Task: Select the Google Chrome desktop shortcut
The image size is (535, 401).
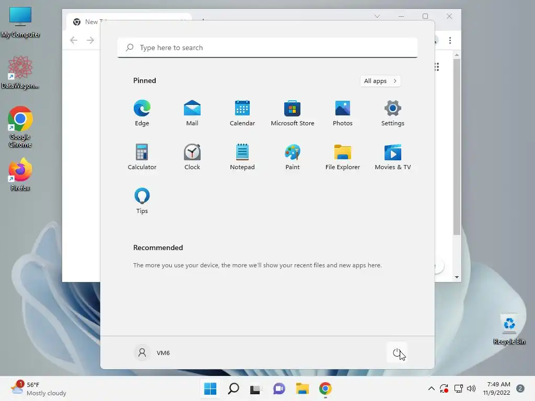Action: pyautogui.click(x=20, y=127)
